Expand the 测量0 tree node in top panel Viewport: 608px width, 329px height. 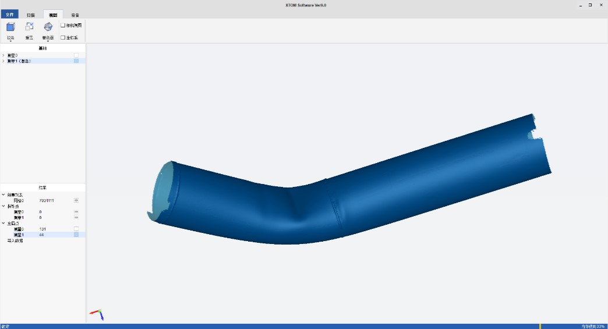[3, 55]
